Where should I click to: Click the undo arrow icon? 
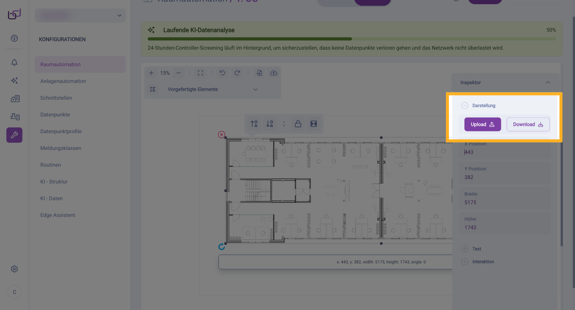coord(222,73)
